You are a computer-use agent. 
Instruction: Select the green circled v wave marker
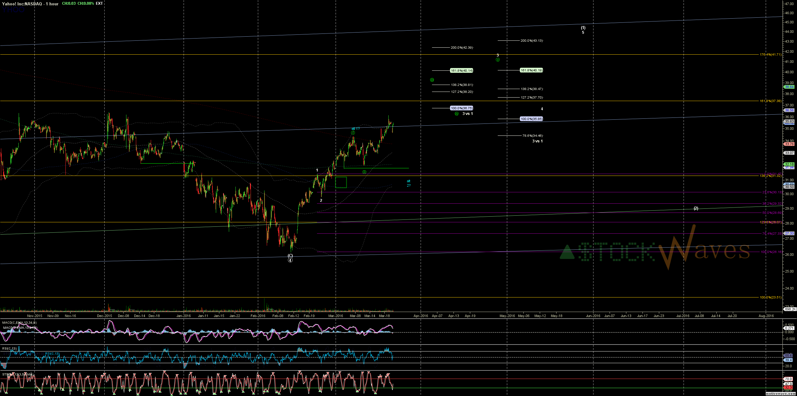(498, 60)
